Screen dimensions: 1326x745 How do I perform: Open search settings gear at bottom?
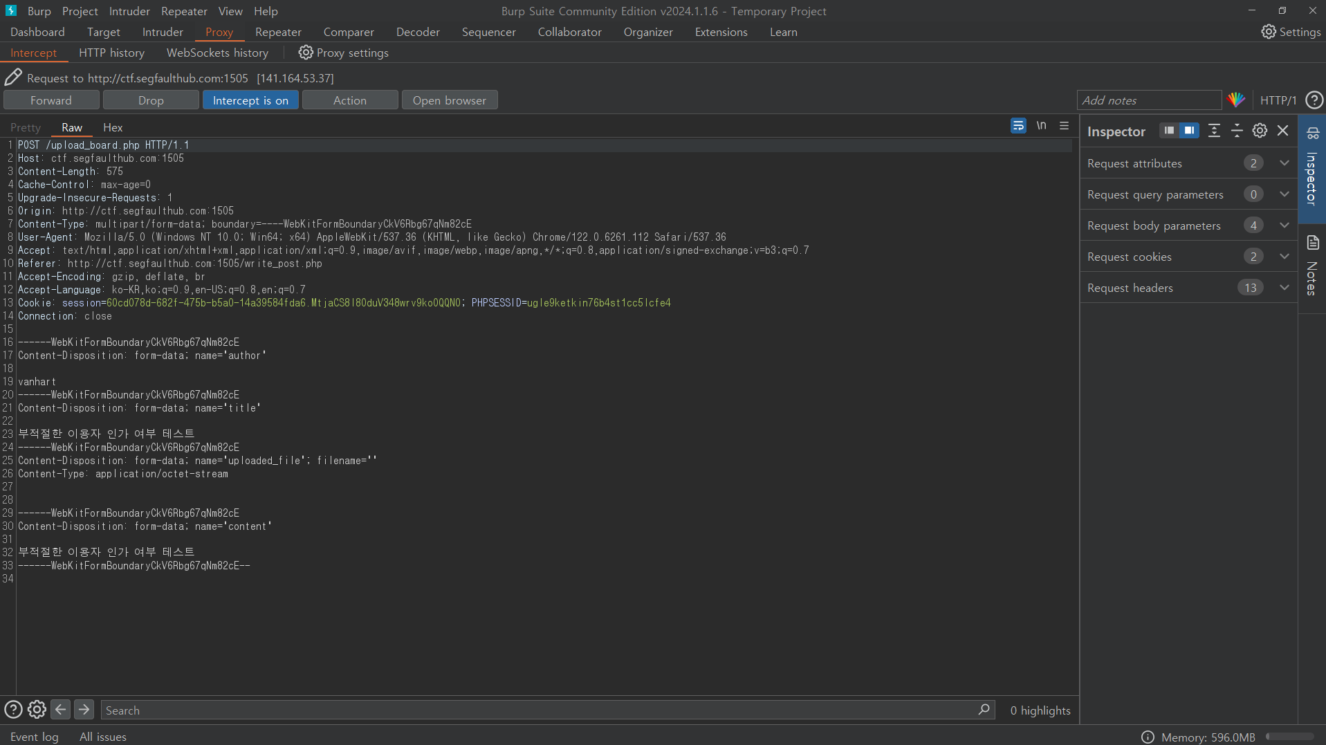point(37,710)
